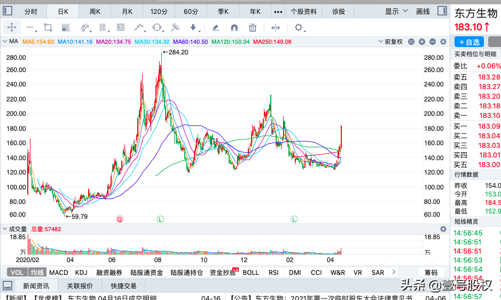Image resolution: width=501 pixels, height=300 pixels.
Task: Open 诊股 page
Action: 339,12
